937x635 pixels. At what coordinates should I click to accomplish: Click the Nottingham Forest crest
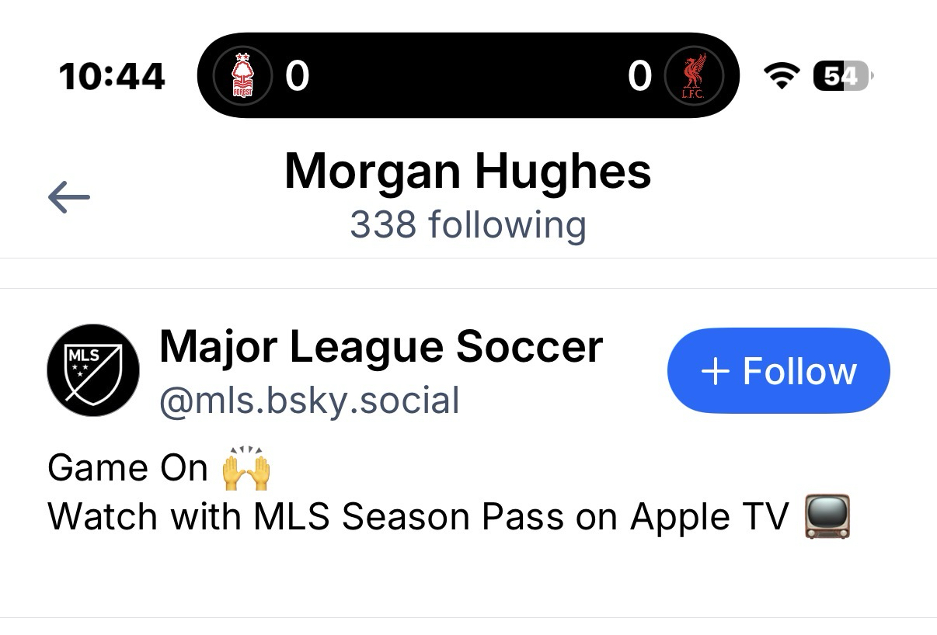(243, 75)
